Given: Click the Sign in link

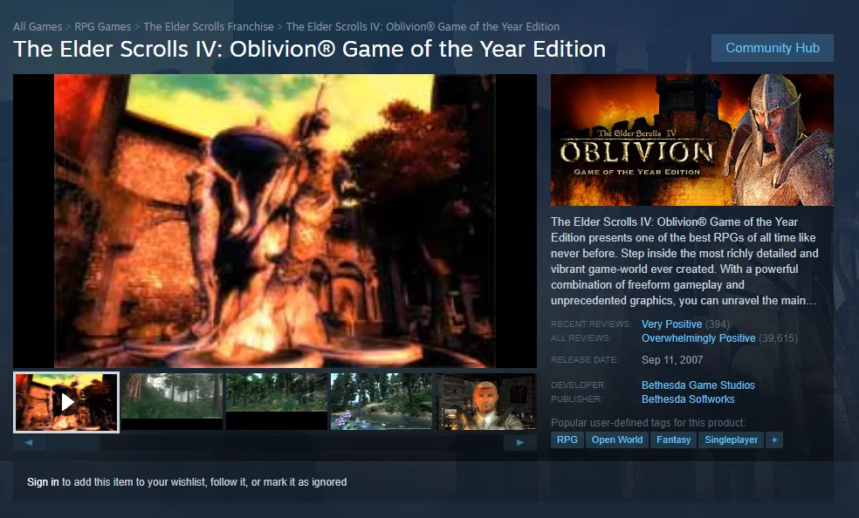Looking at the screenshot, I should 43,482.
